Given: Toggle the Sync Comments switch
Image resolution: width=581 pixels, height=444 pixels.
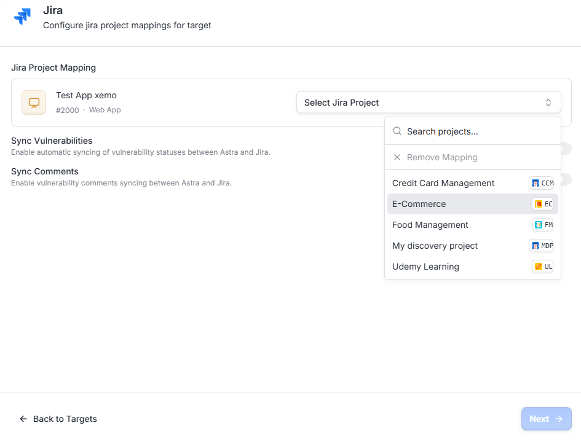Looking at the screenshot, I should (x=566, y=179).
